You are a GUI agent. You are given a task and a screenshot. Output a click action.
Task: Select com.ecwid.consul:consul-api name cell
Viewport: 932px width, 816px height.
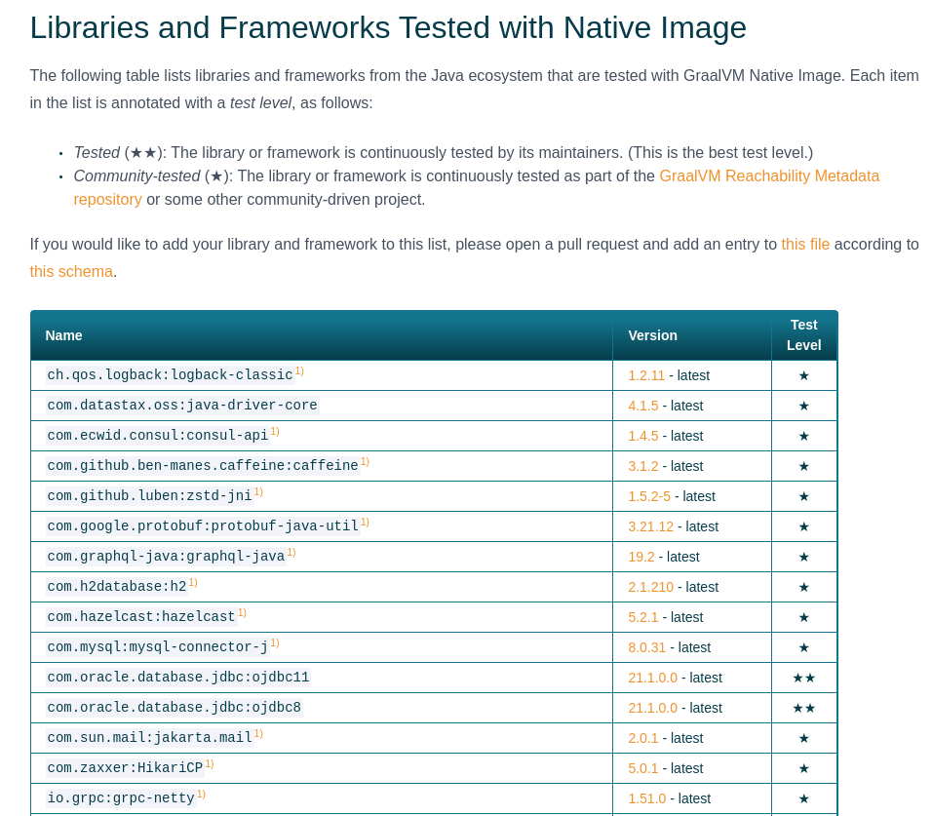[x=322, y=436]
